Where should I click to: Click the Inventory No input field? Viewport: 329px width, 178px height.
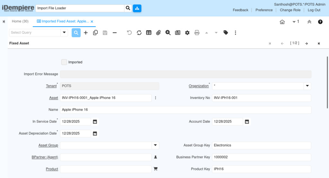262,98
